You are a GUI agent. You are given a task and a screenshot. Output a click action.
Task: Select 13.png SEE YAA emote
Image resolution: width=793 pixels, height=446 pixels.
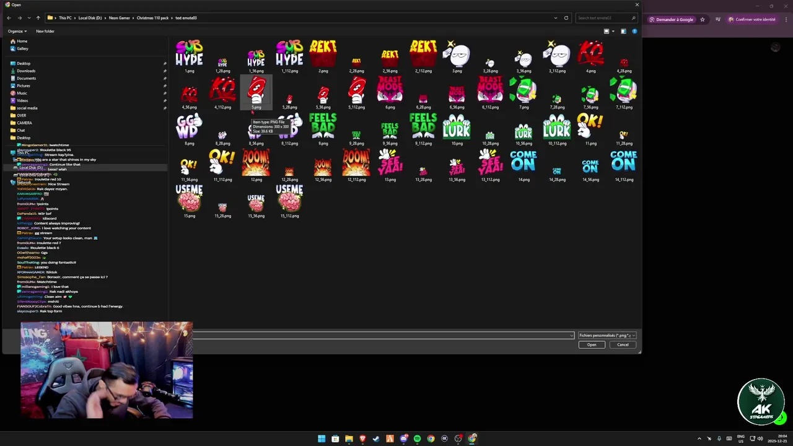[x=390, y=165]
